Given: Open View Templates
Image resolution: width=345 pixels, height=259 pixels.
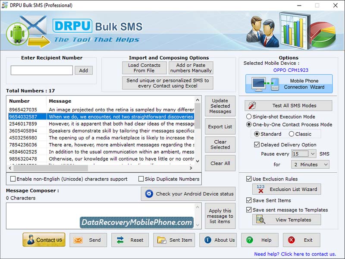Looking at the screenshot, I should pos(287,220).
